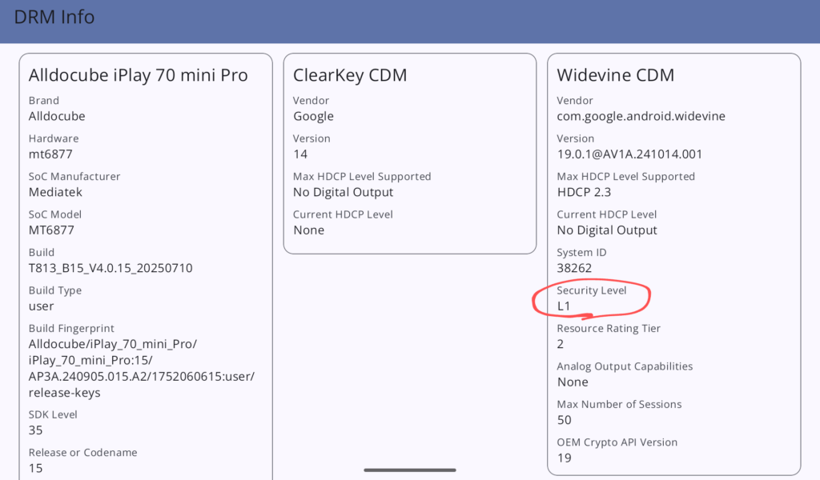This screenshot has width=820, height=480.
Task: Click the Build Fingerprint label
Action: coord(71,329)
